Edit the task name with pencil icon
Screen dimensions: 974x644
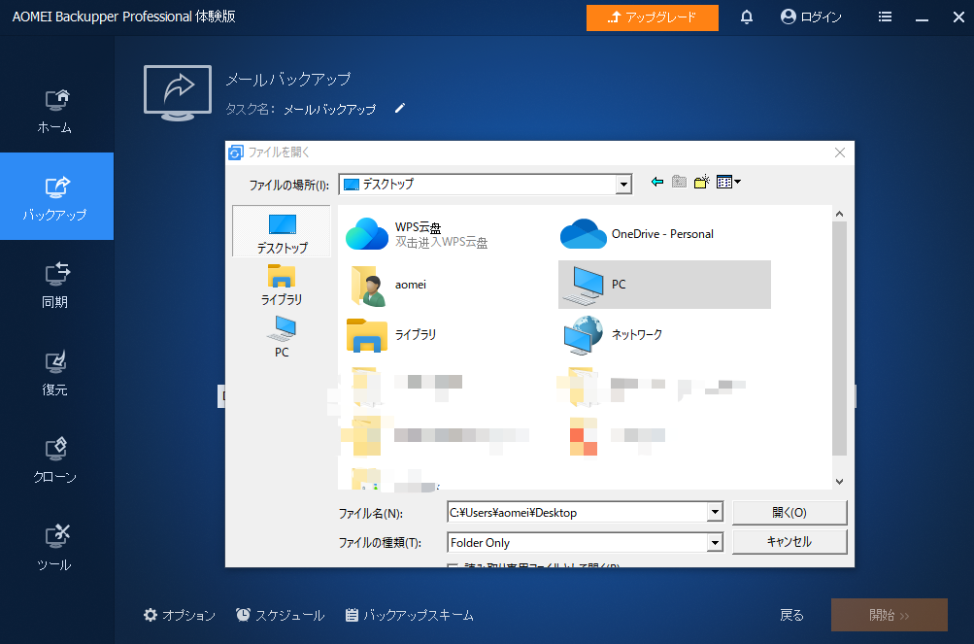pyautogui.click(x=400, y=109)
